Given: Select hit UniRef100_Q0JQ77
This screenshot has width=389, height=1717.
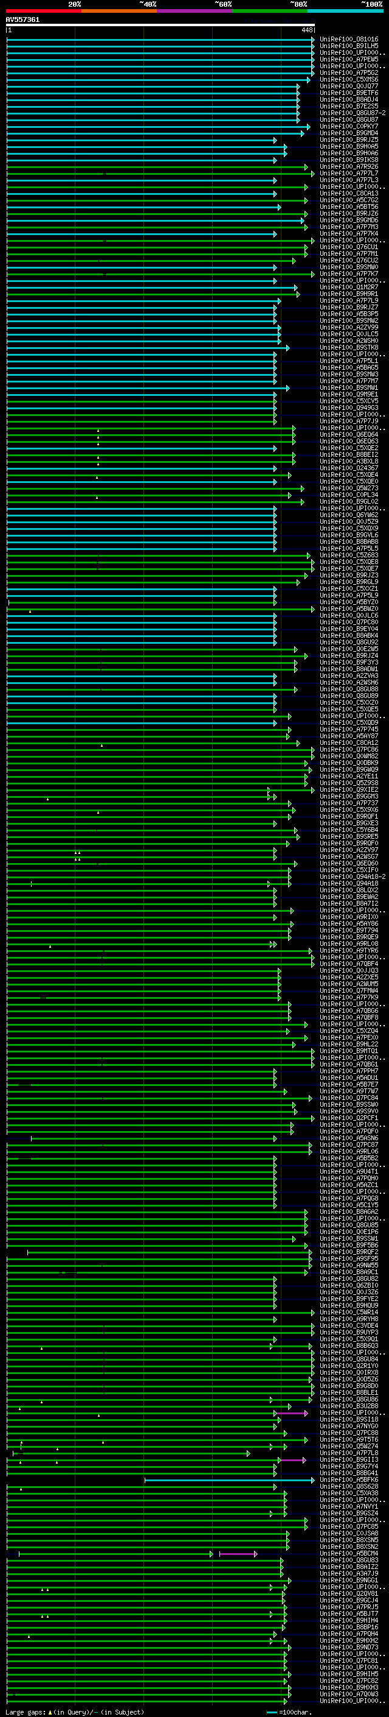Looking at the screenshot, I should (349, 86).
